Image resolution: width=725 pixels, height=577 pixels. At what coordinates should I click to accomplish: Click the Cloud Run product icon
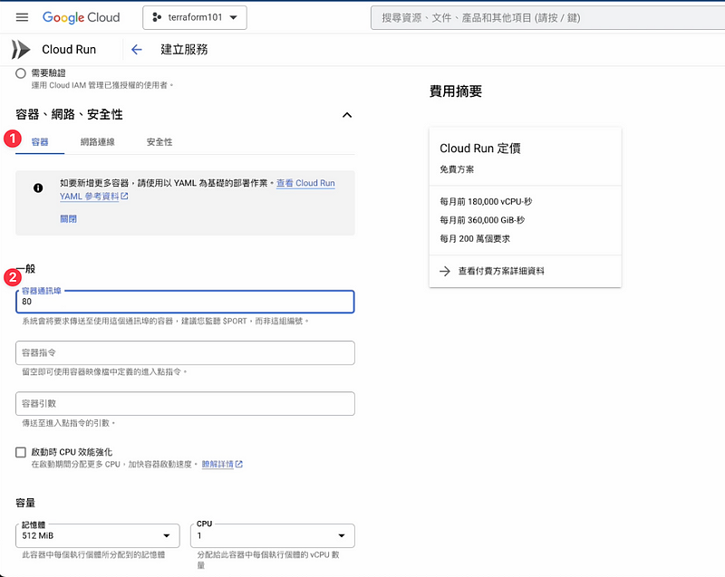point(20,50)
